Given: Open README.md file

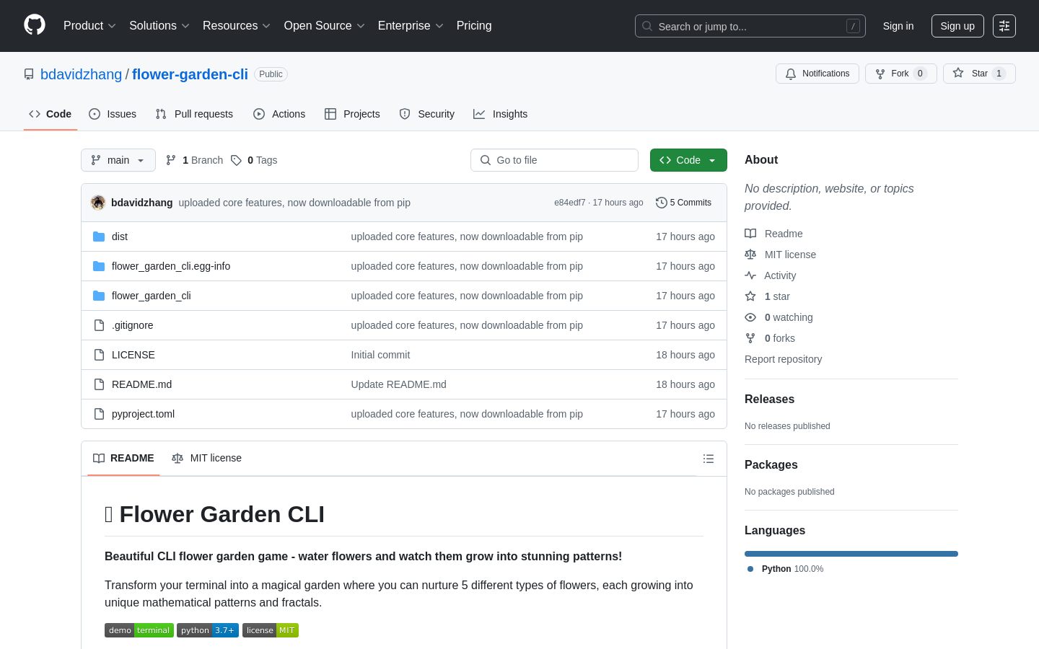Looking at the screenshot, I should [141, 384].
